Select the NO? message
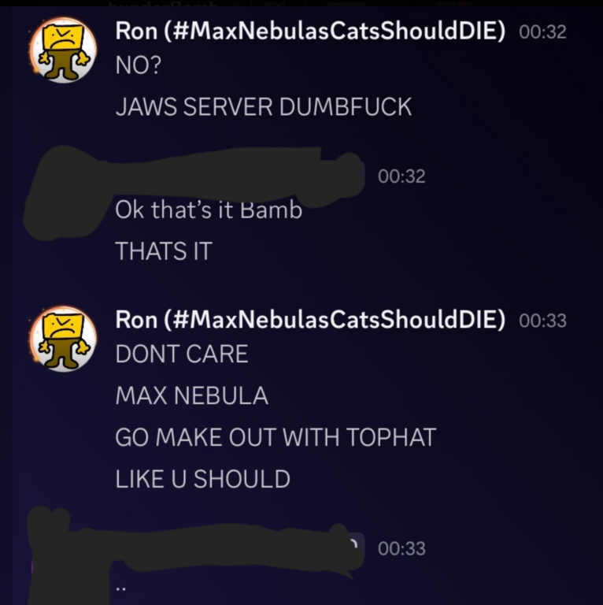The width and height of the screenshot is (603, 605). pos(138,65)
